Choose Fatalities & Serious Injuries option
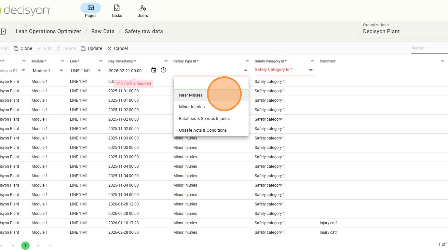The height and width of the screenshot is (250, 448). point(204,119)
